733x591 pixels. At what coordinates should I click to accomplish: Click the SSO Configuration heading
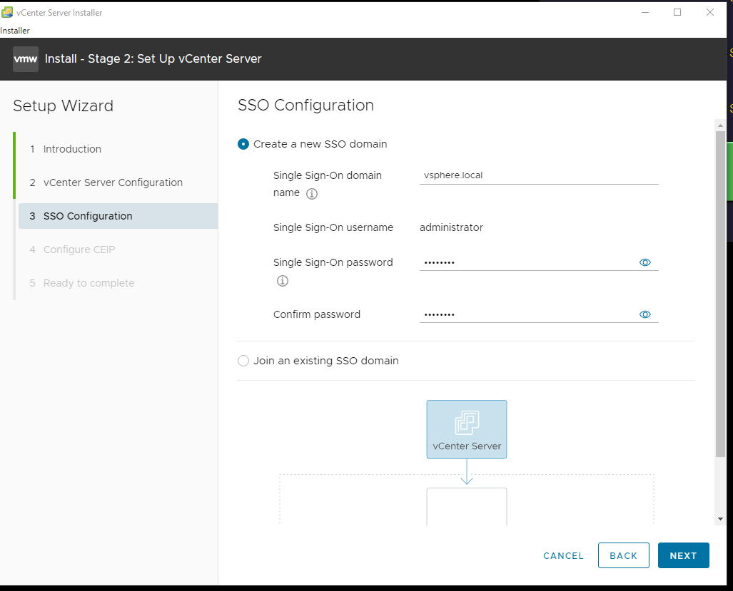tap(305, 106)
